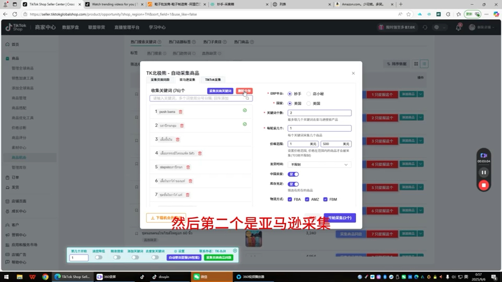Toggle the 库存充足 switch
The image size is (502, 282).
pos(293,184)
